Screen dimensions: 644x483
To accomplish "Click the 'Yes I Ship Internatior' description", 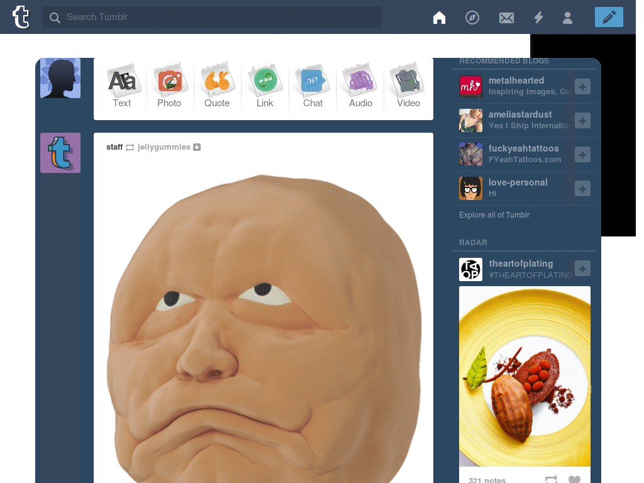I will 530,126.
